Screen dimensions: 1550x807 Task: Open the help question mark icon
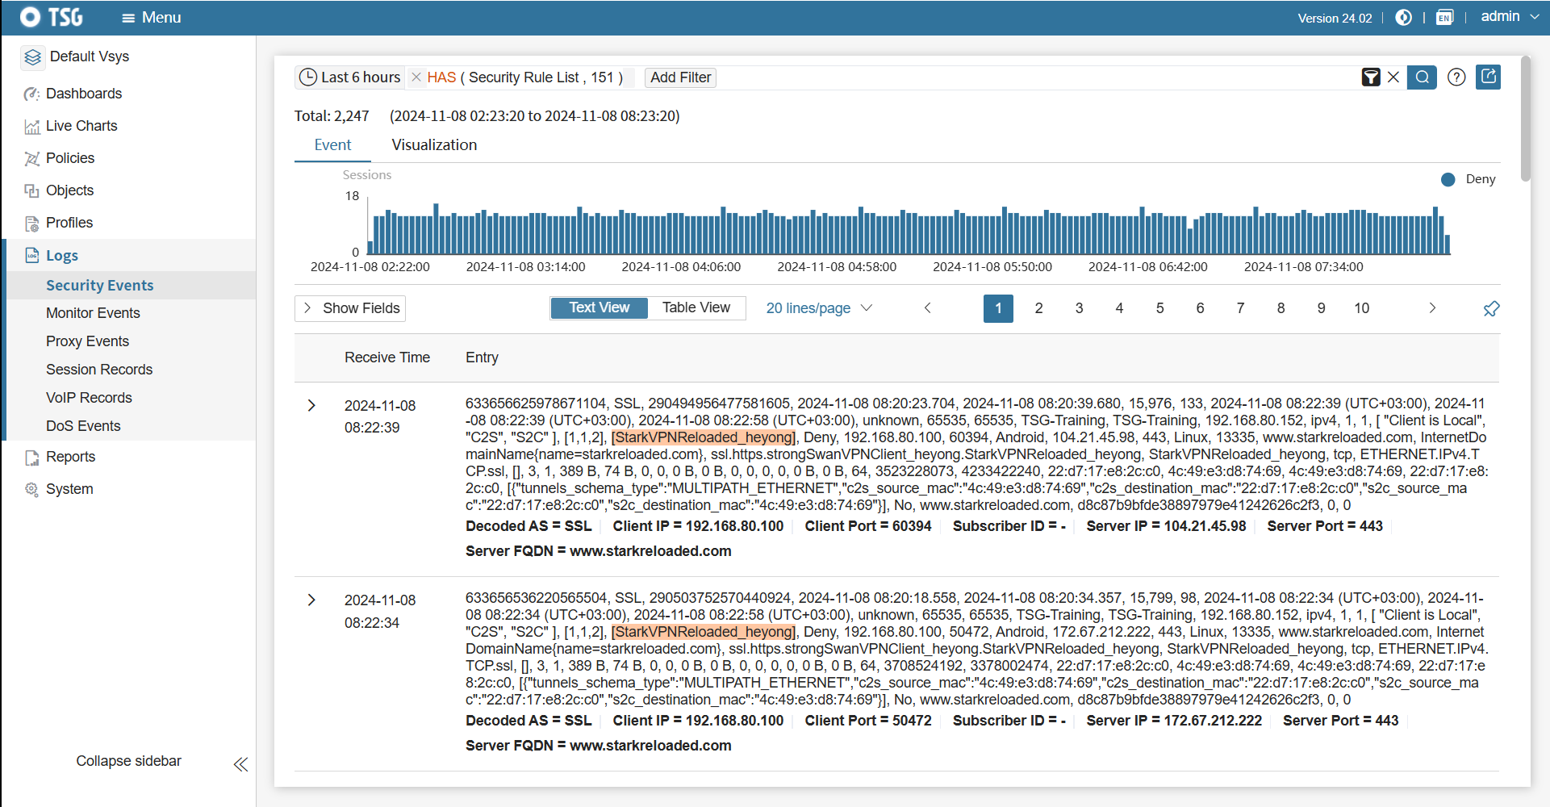1456,77
